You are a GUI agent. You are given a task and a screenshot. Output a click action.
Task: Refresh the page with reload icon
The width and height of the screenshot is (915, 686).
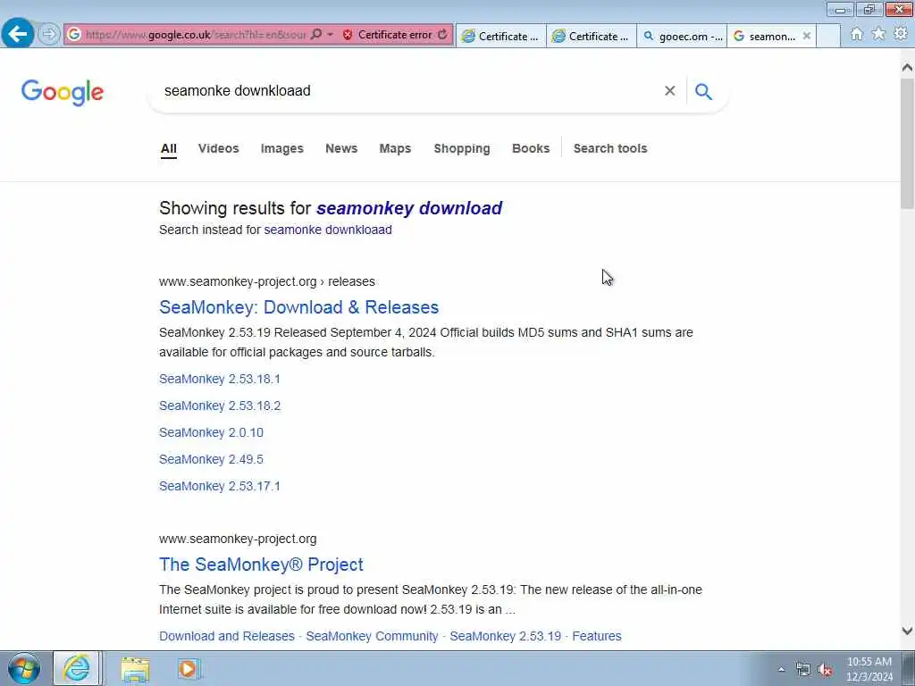click(443, 35)
